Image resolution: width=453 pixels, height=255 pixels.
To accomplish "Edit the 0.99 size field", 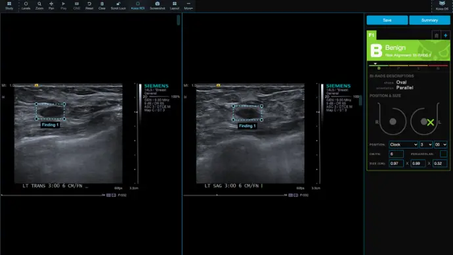I will coord(418,164).
